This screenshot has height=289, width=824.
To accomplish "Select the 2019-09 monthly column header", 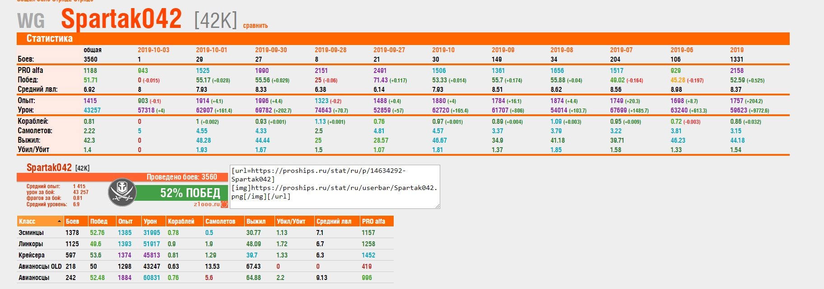I will [503, 50].
